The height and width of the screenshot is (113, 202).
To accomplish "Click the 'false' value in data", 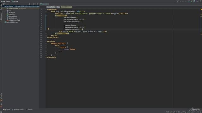I will [x=73, y=49].
